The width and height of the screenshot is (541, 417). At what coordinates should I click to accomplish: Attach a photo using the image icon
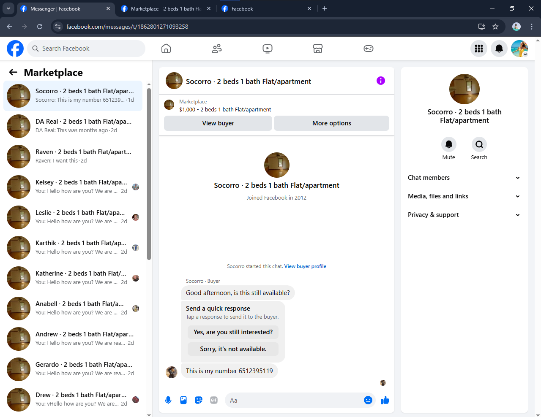coord(183,400)
